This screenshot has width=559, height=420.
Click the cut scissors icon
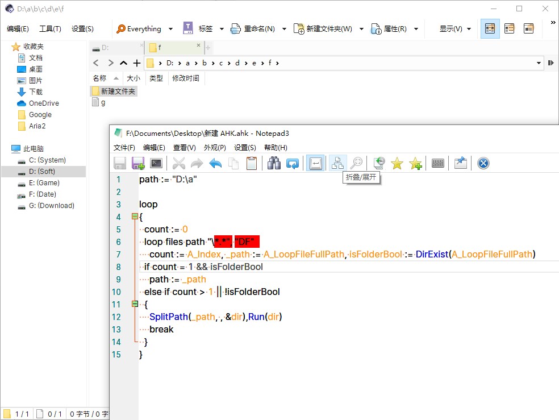(x=179, y=164)
